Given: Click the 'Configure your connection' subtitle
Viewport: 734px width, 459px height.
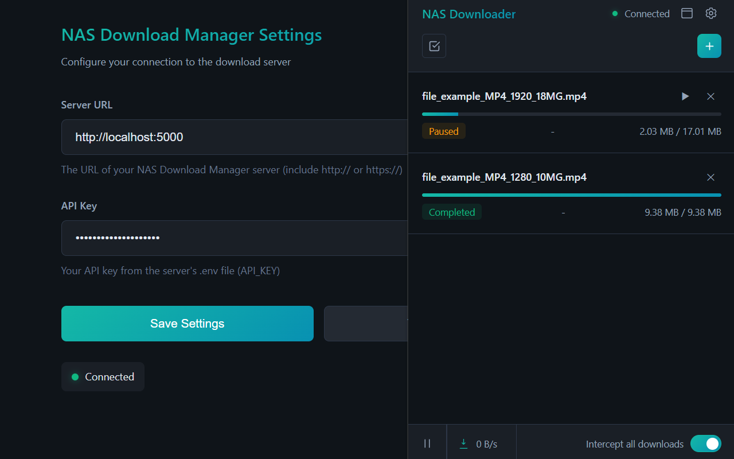Looking at the screenshot, I should (x=176, y=62).
